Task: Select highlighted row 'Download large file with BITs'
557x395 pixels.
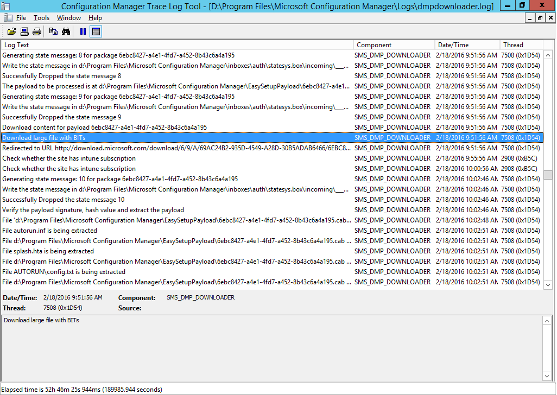Action: pyautogui.click(x=272, y=138)
